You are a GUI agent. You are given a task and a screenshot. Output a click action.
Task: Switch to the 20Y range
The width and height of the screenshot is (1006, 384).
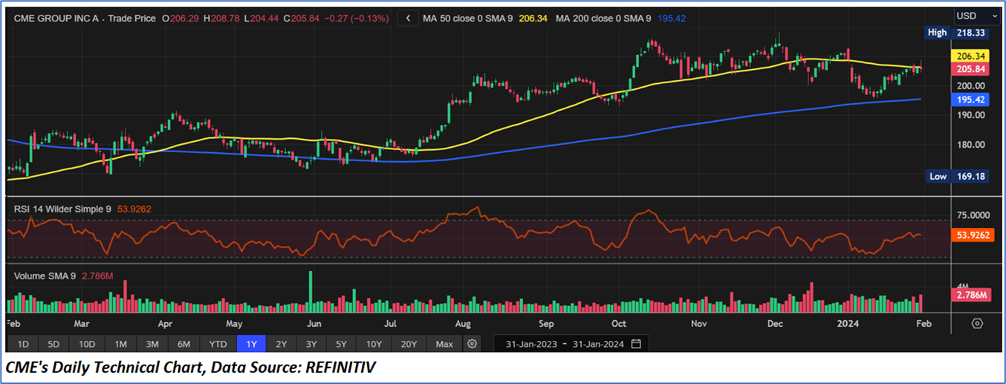point(409,344)
